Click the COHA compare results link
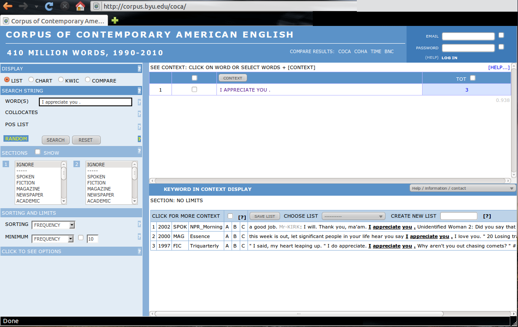 point(360,51)
